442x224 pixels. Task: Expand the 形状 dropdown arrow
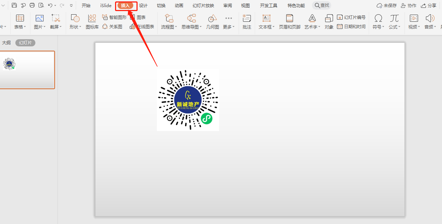pyautogui.click(x=80, y=27)
